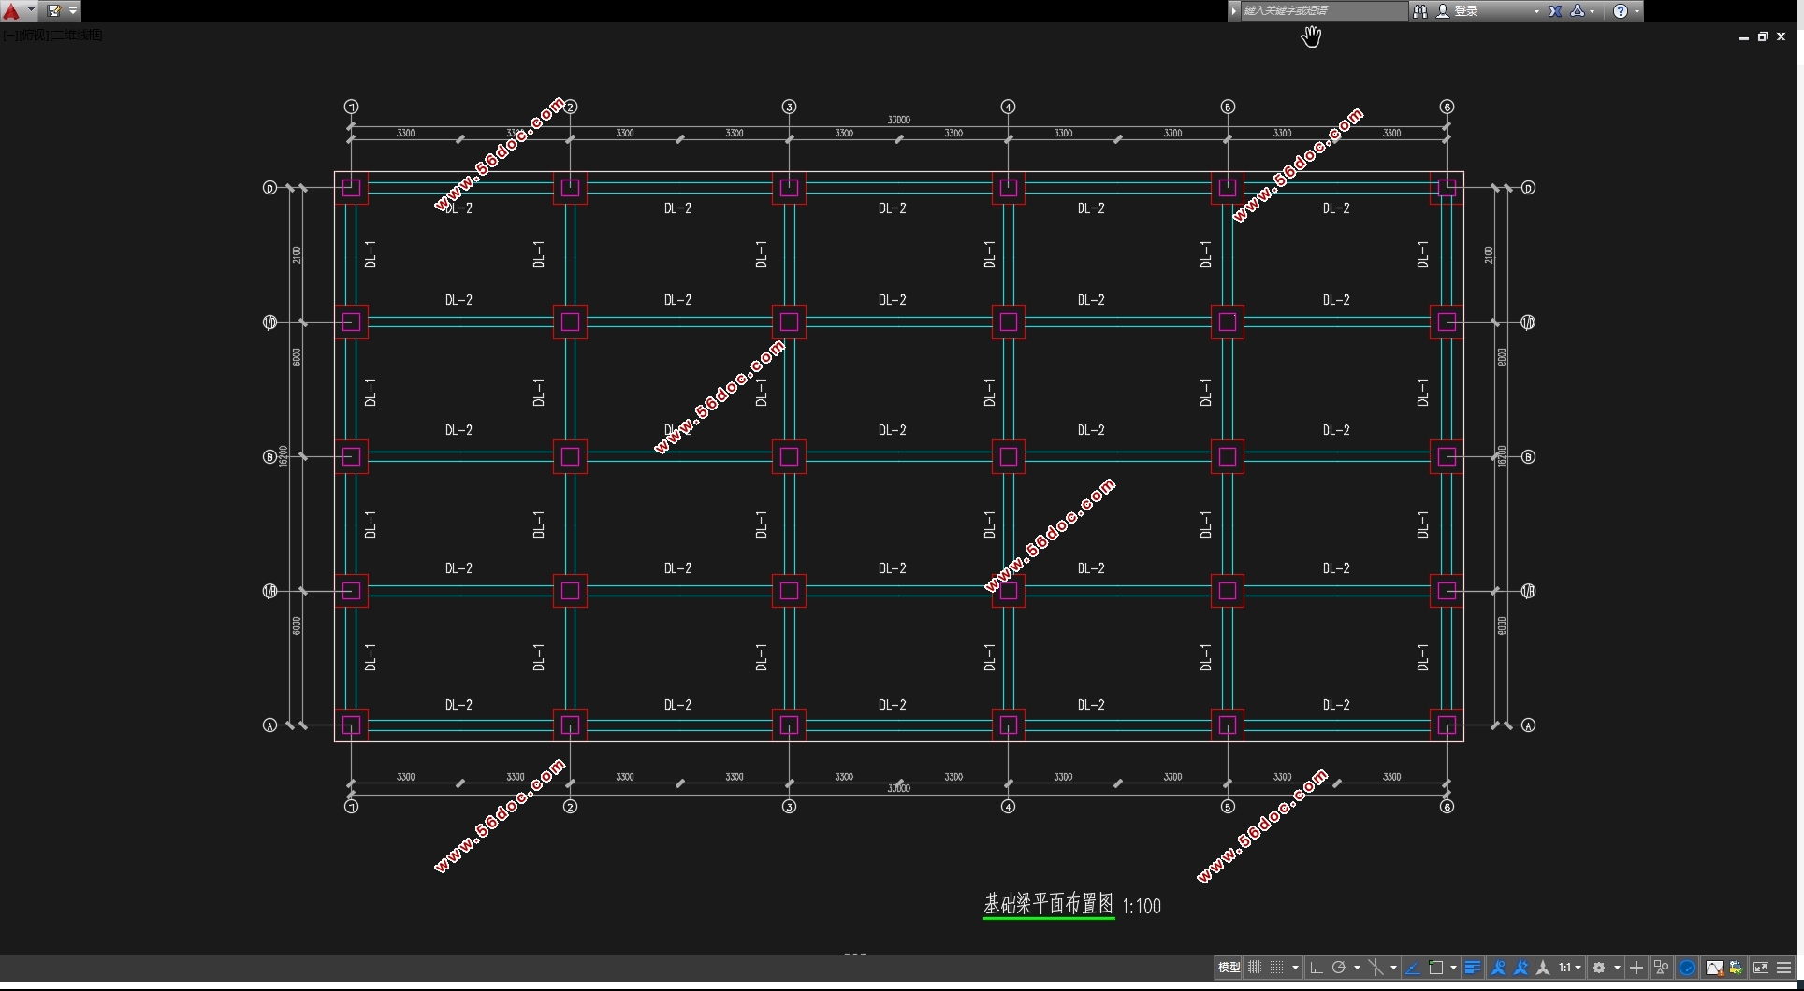The height and width of the screenshot is (991, 1804).
Task: Click the isolate objects icon
Action: tap(1662, 968)
